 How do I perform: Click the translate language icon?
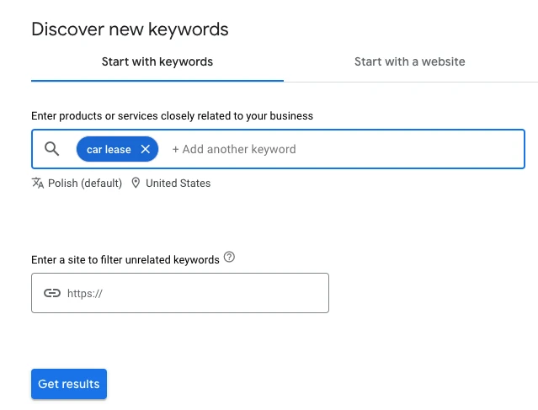pyautogui.click(x=37, y=183)
